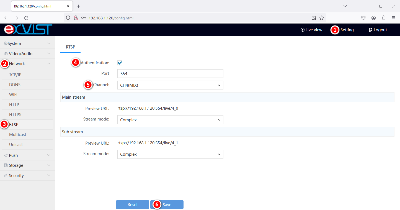
Task: Click the translate page icon in address bar
Action: point(314,18)
